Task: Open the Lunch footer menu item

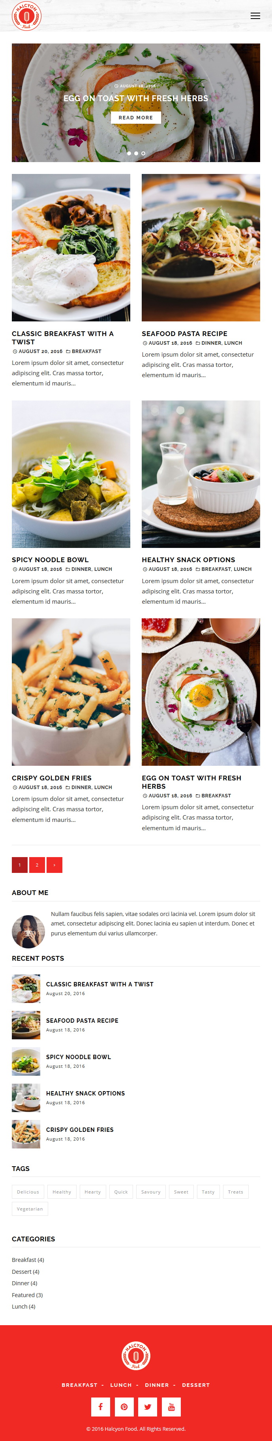Action: (x=121, y=1385)
